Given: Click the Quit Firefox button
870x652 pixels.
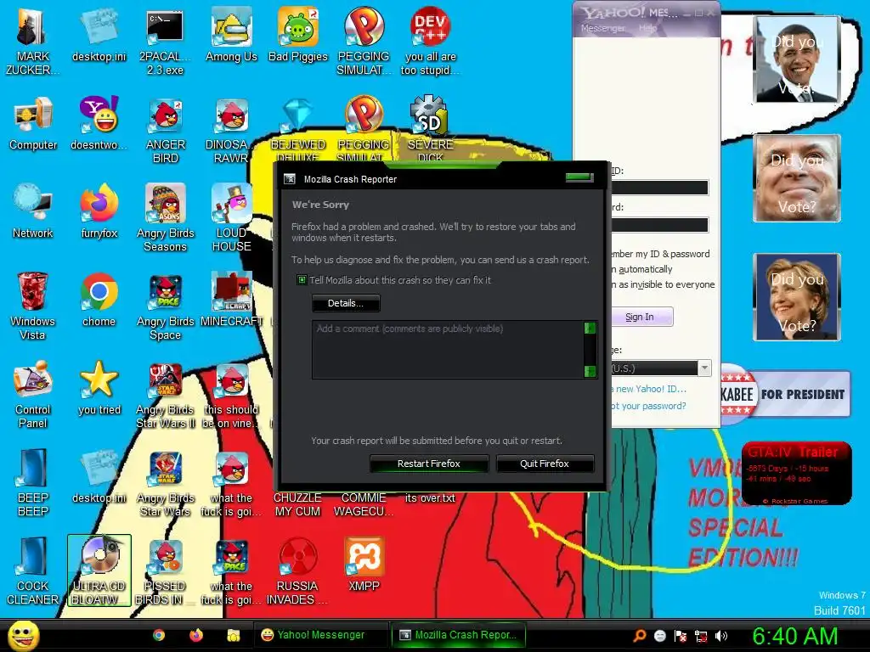Looking at the screenshot, I should pos(545,464).
